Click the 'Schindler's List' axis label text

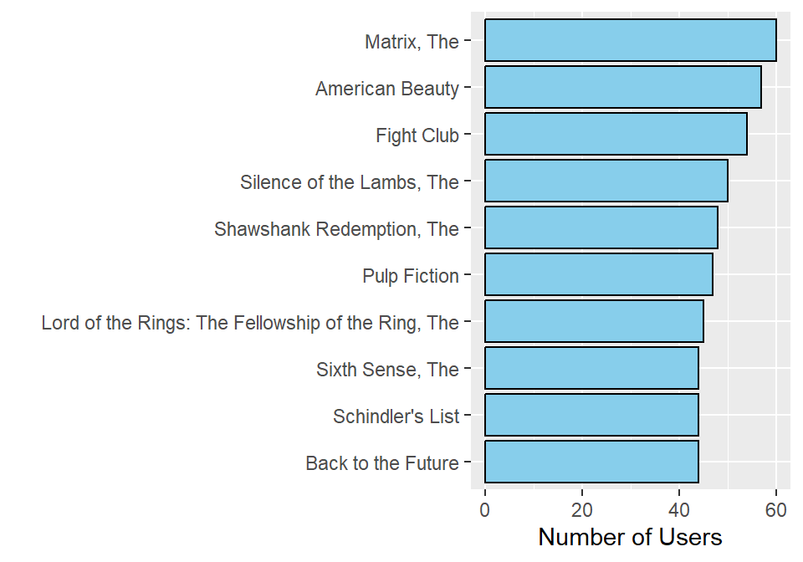(396, 416)
